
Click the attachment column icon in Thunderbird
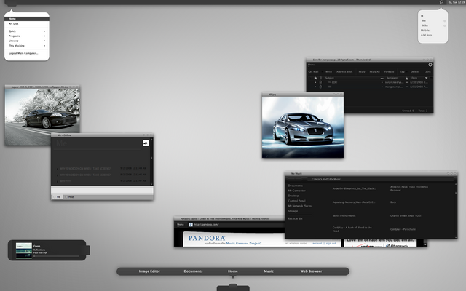coord(321,78)
